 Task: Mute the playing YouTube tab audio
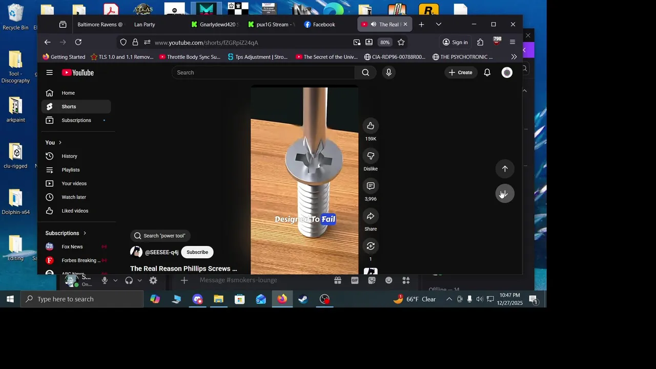(x=374, y=24)
